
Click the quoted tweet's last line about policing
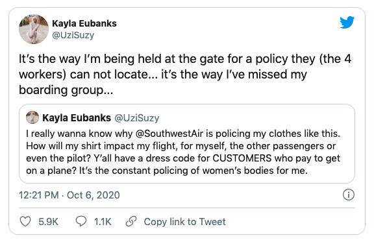[167, 171]
